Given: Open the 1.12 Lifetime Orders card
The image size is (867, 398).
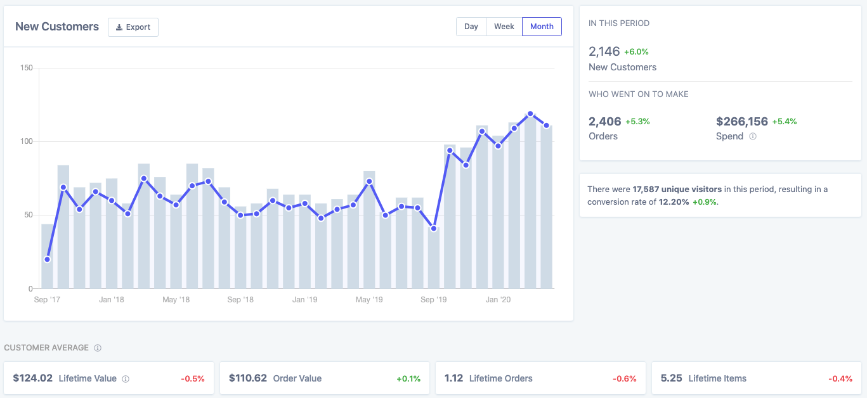Looking at the screenshot, I should (x=540, y=378).
